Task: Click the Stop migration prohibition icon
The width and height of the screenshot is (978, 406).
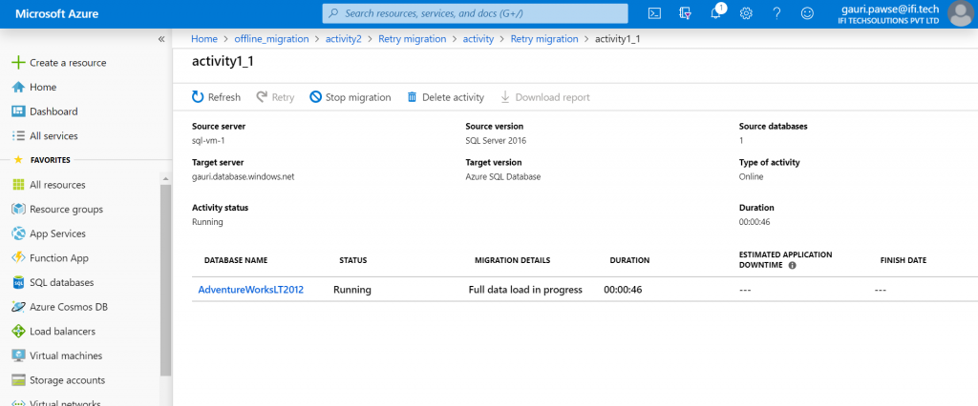Action: point(315,97)
